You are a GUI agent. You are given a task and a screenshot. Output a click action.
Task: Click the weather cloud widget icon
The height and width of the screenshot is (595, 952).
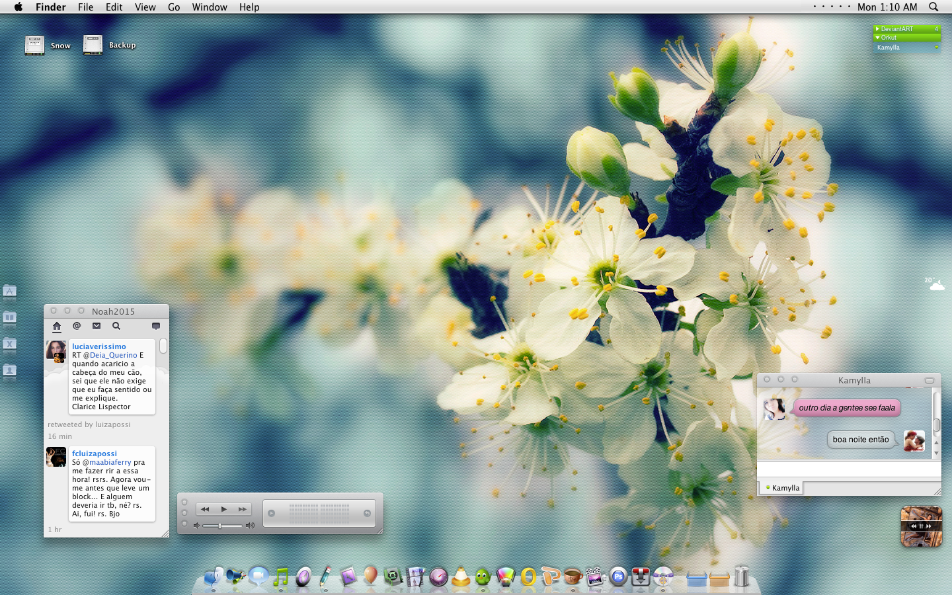click(x=935, y=284)
